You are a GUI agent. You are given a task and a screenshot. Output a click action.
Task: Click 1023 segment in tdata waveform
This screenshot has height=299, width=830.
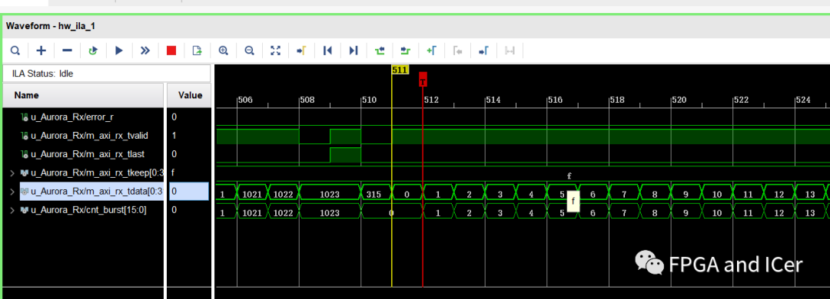pos(330,195)
